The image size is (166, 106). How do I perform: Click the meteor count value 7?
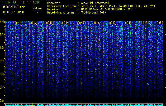(x=37, y=12)
